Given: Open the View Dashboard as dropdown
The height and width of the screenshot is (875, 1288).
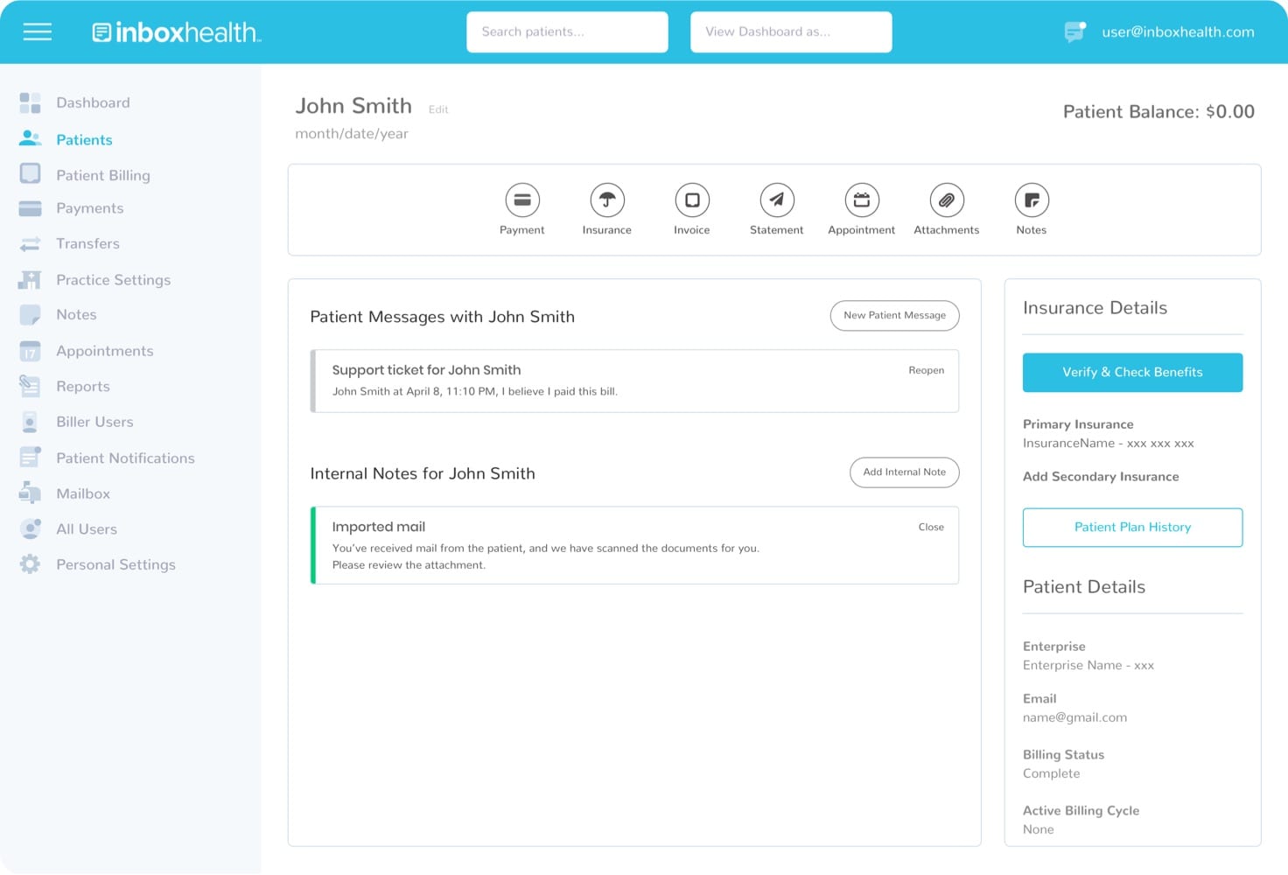Looking at the screenshot, I should (x=791, y=32).
